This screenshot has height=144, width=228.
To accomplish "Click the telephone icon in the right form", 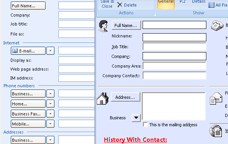I will 217,25.
